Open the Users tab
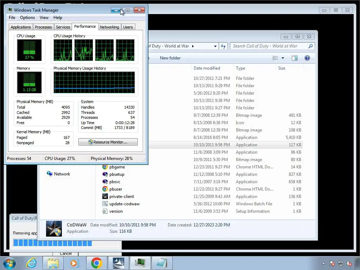 click(128, 27)
